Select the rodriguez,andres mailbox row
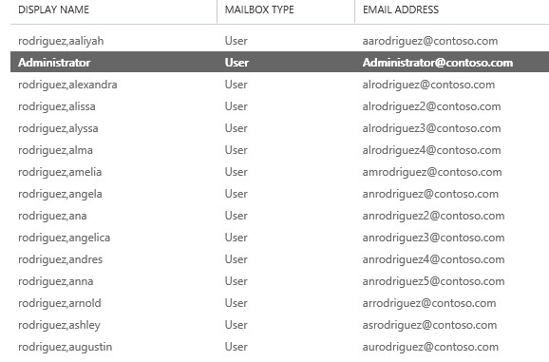549x362 pixels. click(280, 259)
